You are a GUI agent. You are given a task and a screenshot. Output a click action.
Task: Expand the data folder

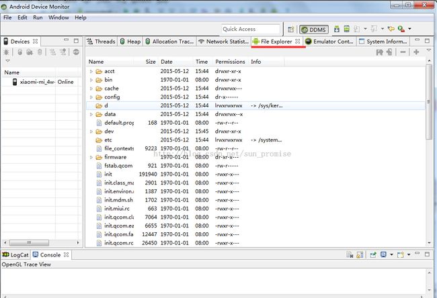click(91, 114)
